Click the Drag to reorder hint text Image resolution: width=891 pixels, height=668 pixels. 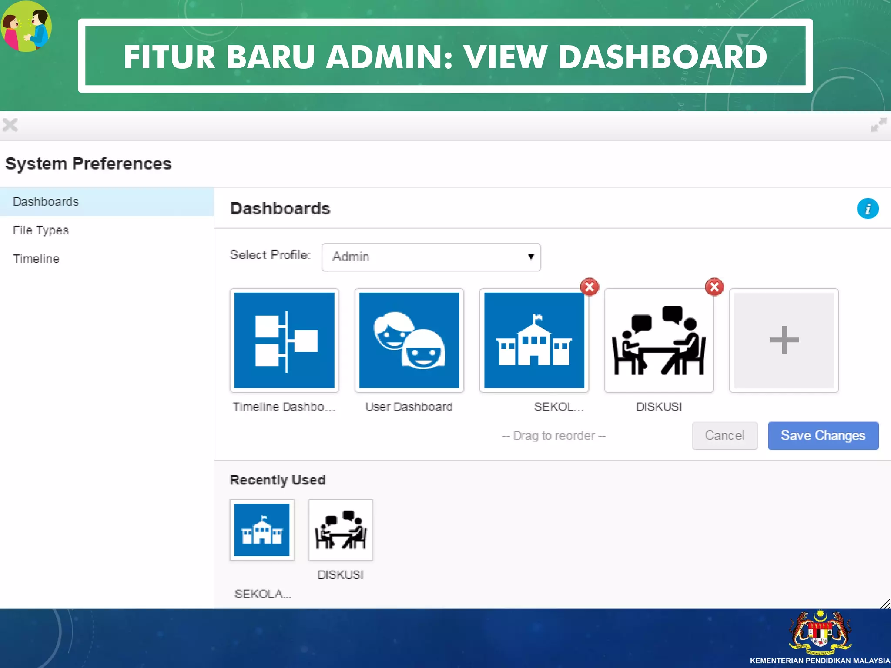[554, 435]
